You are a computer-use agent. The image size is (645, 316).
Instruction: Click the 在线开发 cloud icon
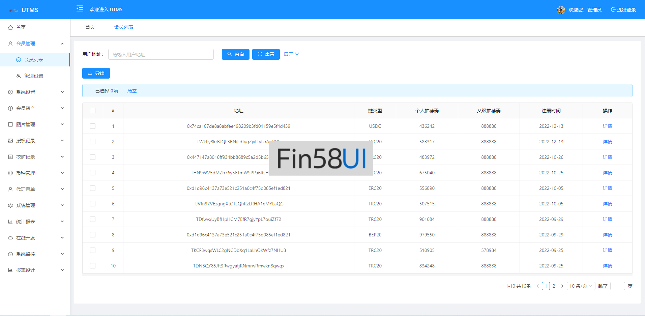10,238
